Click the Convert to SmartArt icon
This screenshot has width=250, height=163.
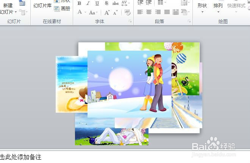(x=184, y=12)
